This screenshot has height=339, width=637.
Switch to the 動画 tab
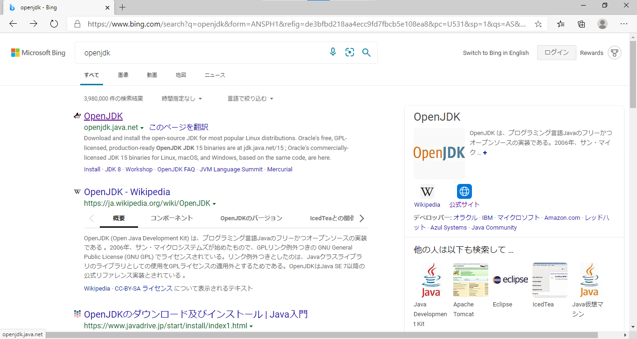152,75
